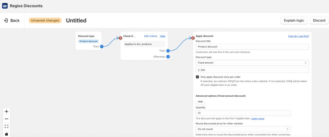The width and height of the screenshot is (329, 137).
Task: Discard the unsaved changes
Action: tap(319, 20)
